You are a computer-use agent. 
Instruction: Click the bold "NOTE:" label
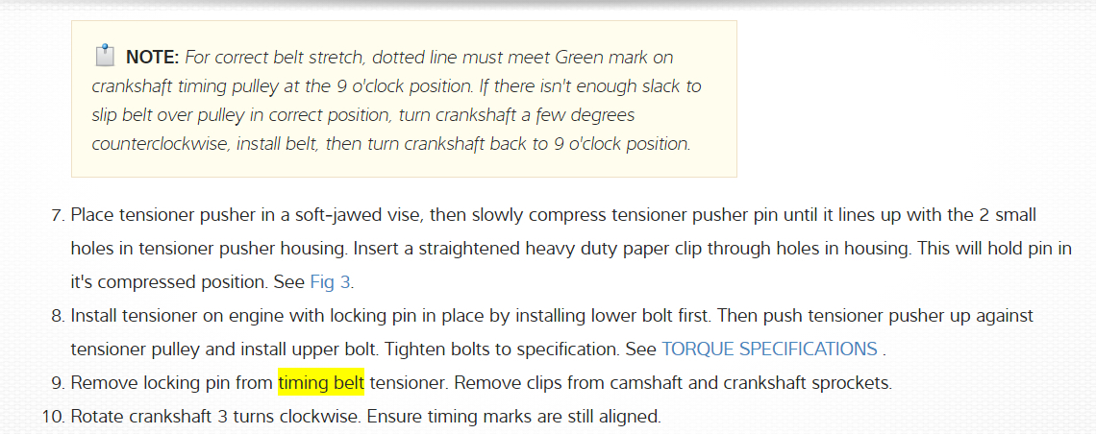coord(152,57)
